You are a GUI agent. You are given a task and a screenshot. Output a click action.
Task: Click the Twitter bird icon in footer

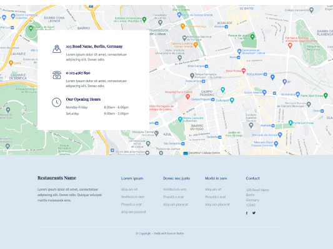[x=254, y=213]
